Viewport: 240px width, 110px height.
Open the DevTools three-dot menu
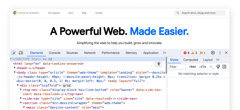point(220,53)
